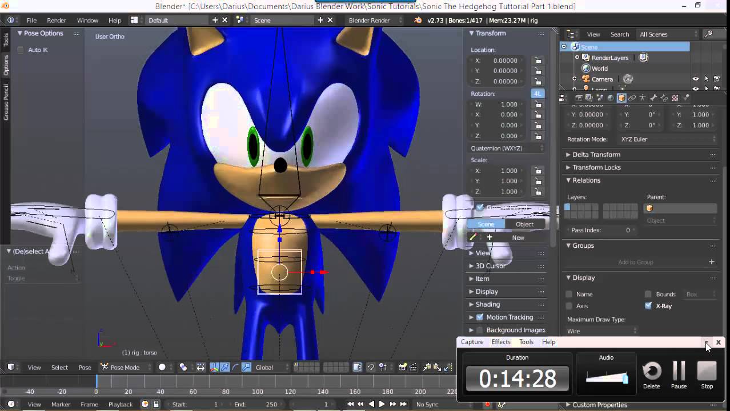Expand the RenderLayers outliner entry

point(576,58)
